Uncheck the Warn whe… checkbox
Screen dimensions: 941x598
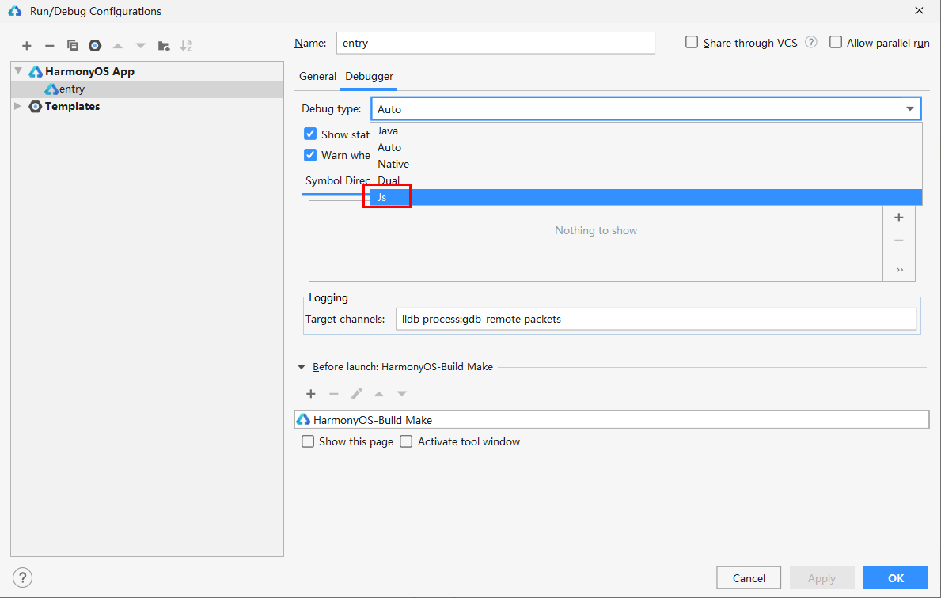310,155
